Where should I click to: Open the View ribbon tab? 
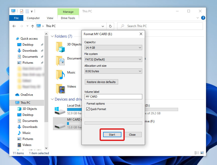pos(50,18)
